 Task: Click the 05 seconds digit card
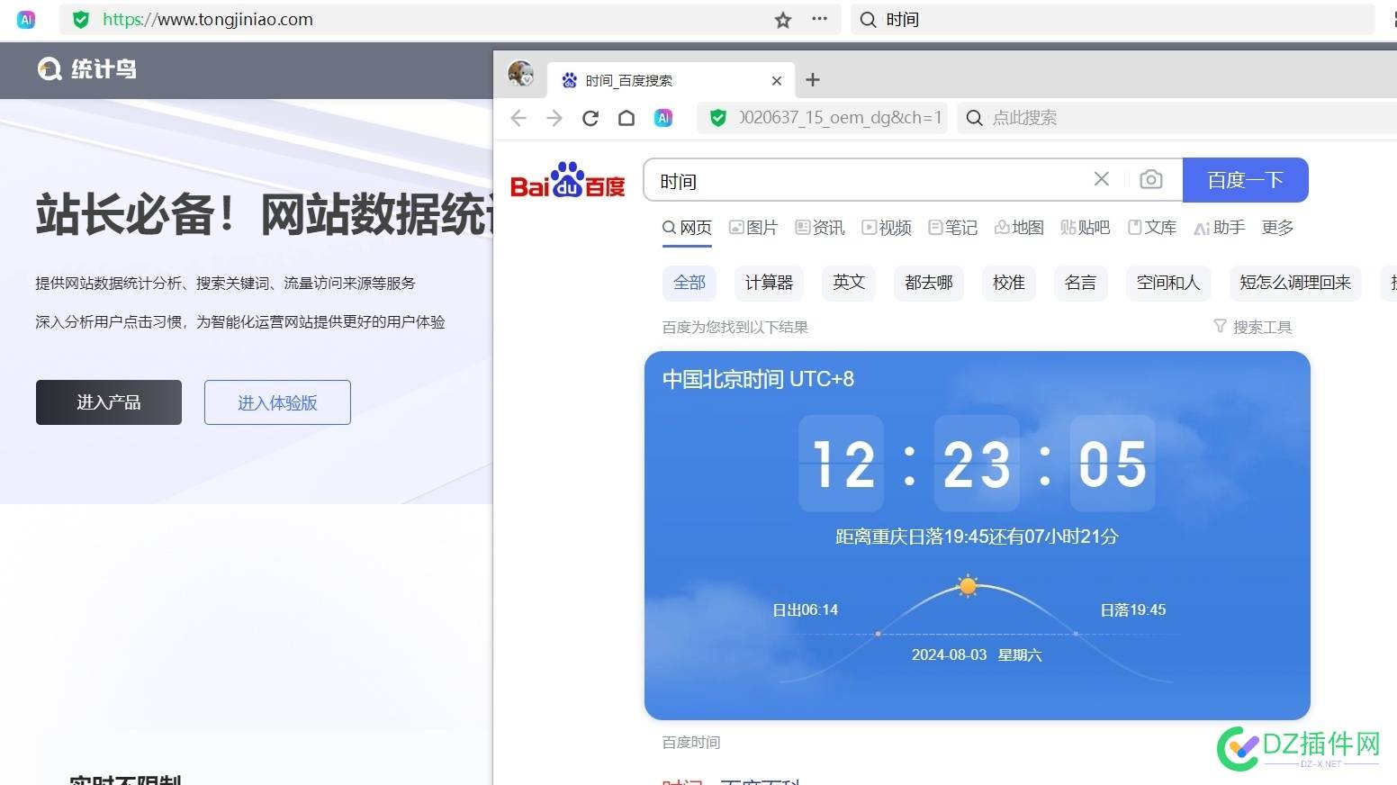click(1113, 464)
